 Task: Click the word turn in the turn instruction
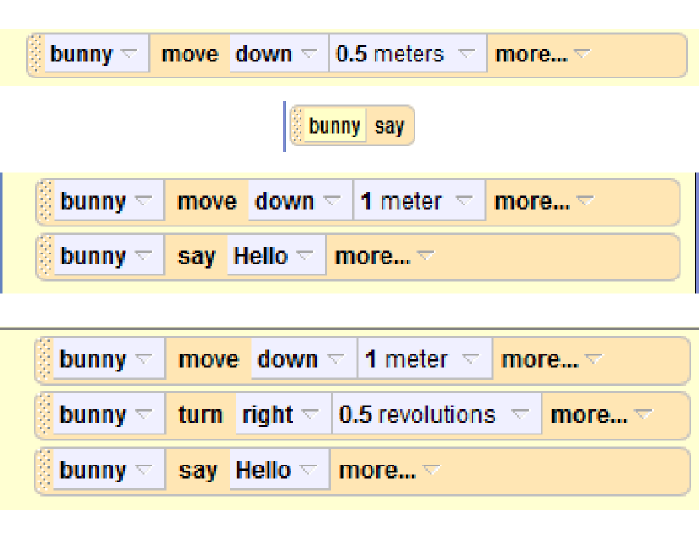coord(200,415)
